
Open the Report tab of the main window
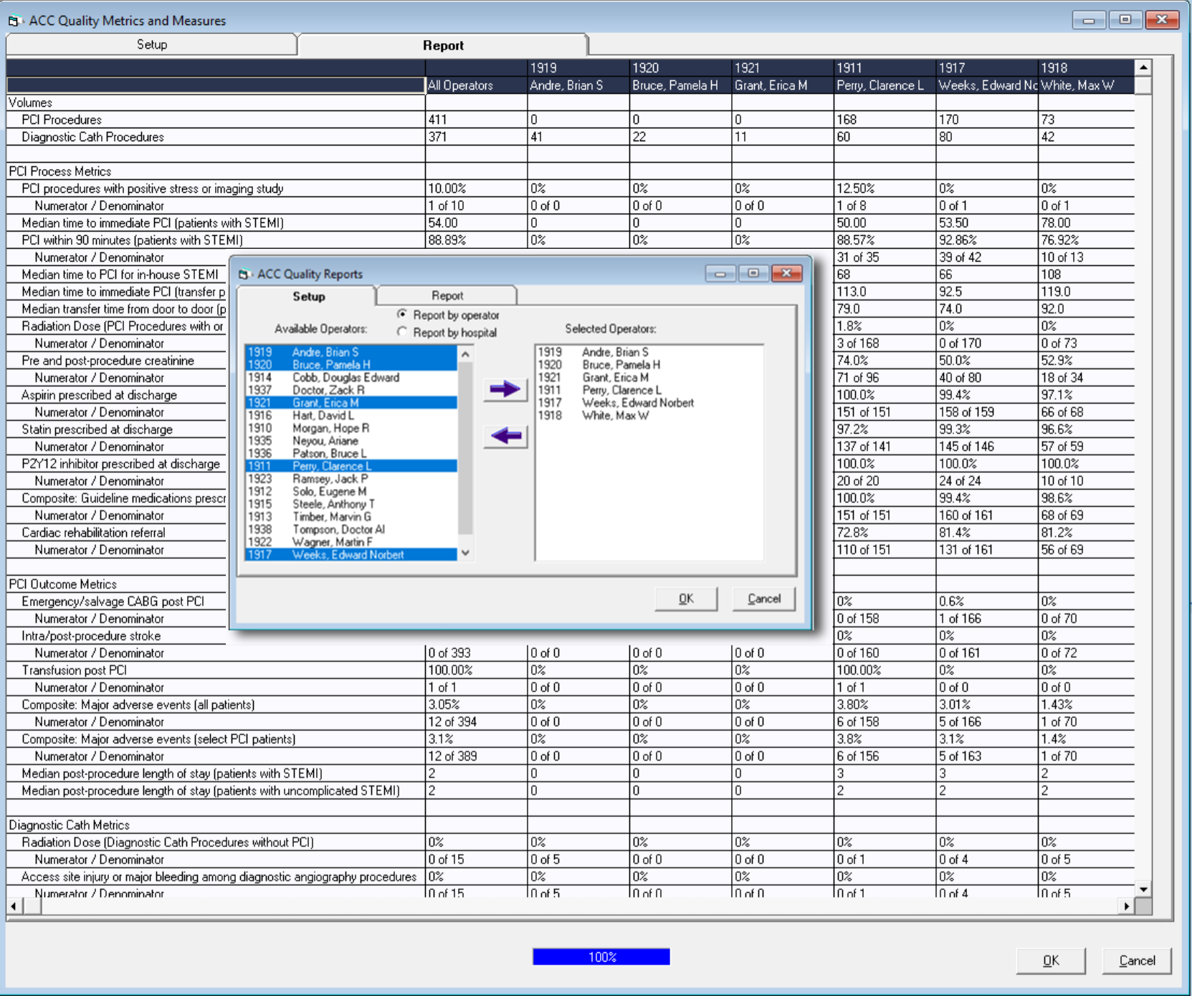tap(443, 45)
